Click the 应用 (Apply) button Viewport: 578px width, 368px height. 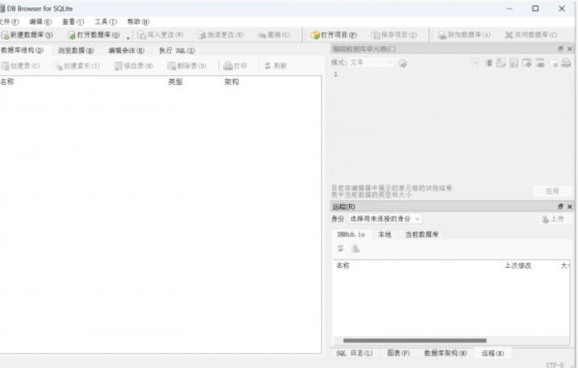pyautogui.click(x=552, y=191)
